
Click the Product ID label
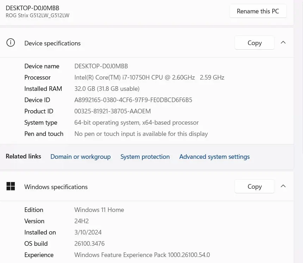(x=39, y=111)
